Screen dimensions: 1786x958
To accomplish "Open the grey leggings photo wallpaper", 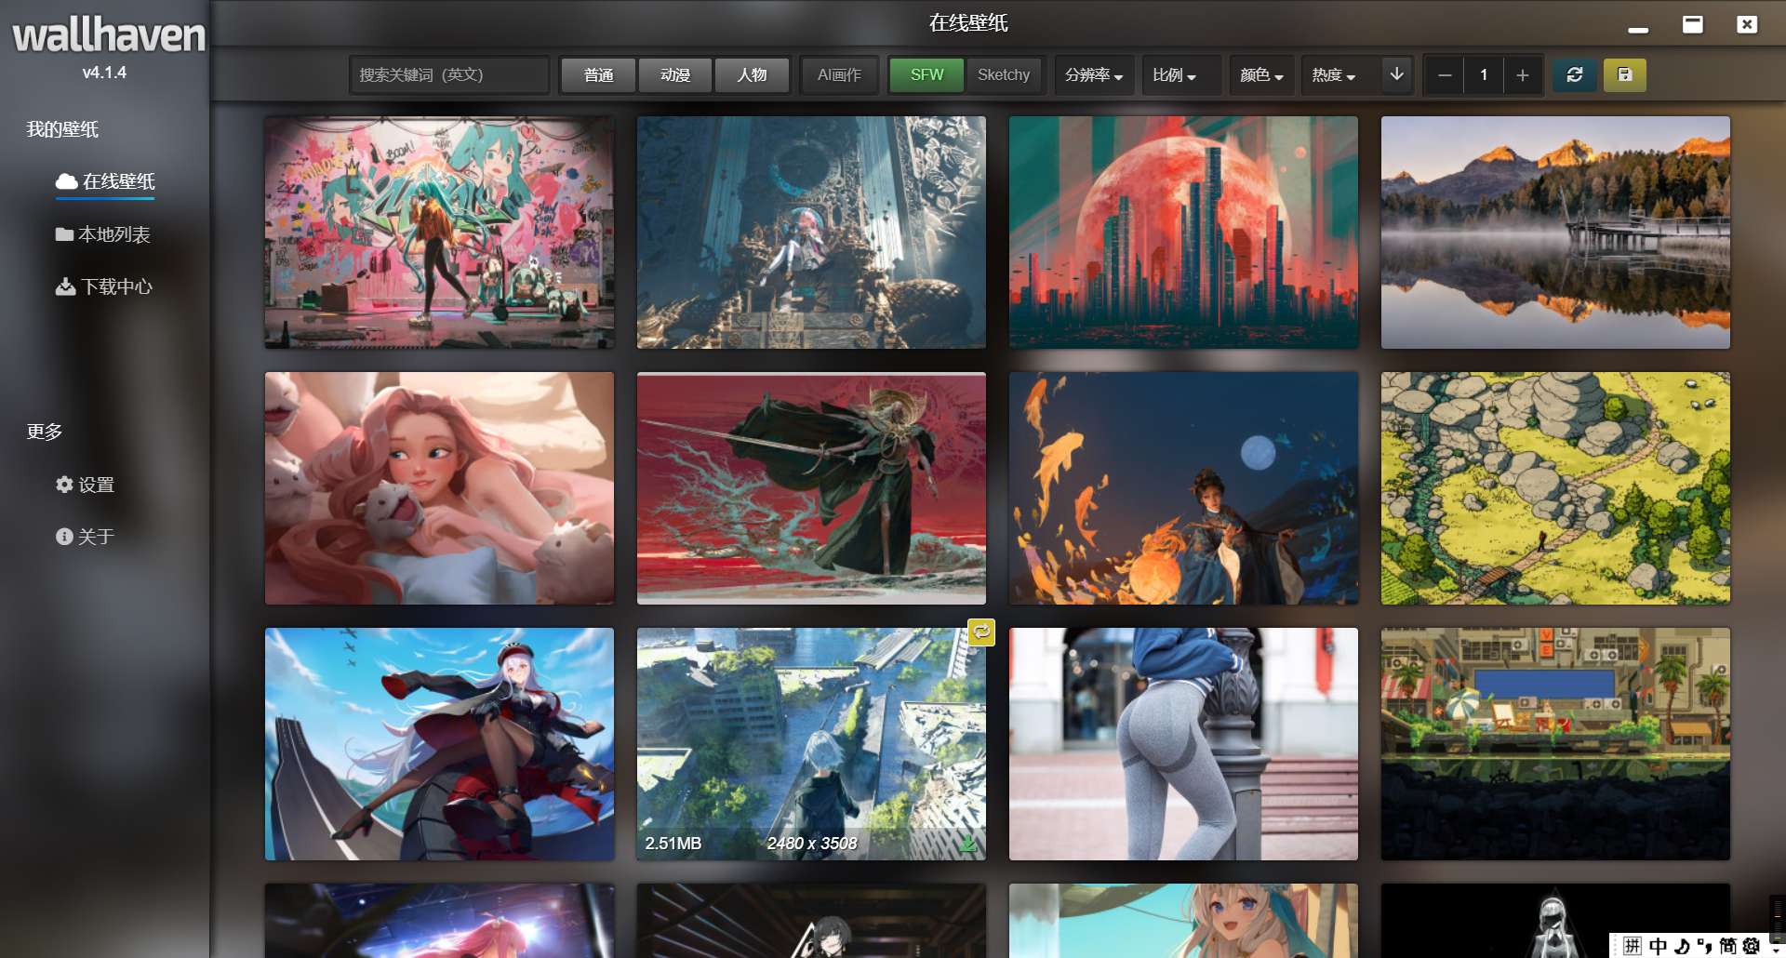I will coord(1183,744).
